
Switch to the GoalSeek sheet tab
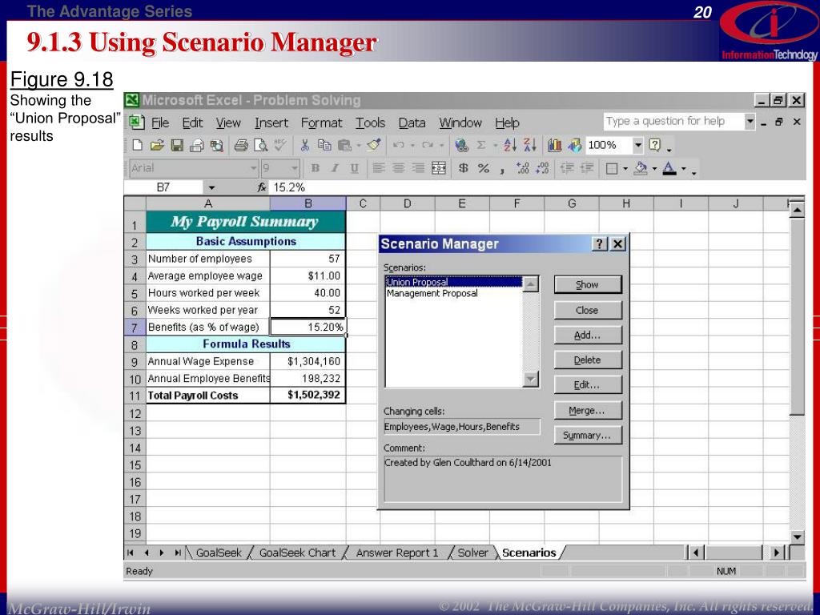(219, 553)
